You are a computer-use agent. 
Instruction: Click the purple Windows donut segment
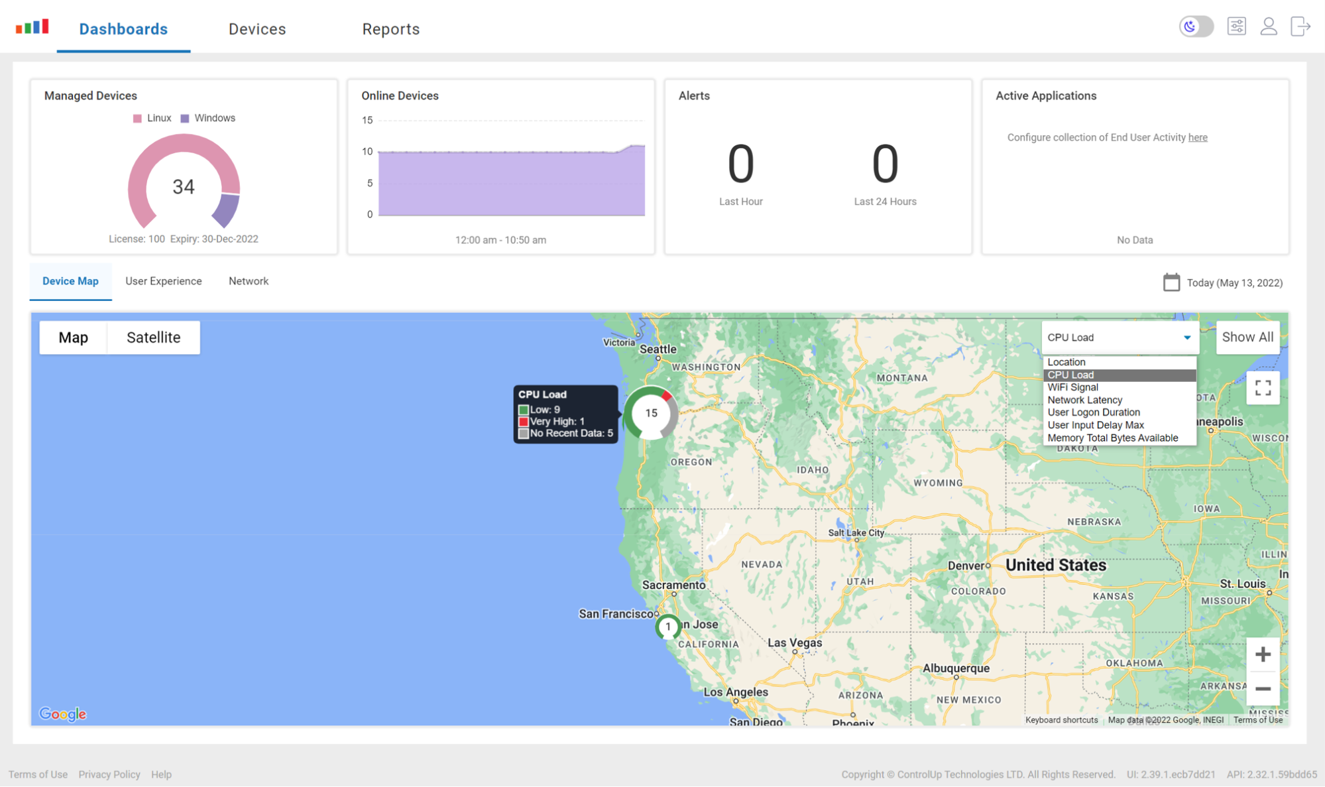click(x=227, y=210)
